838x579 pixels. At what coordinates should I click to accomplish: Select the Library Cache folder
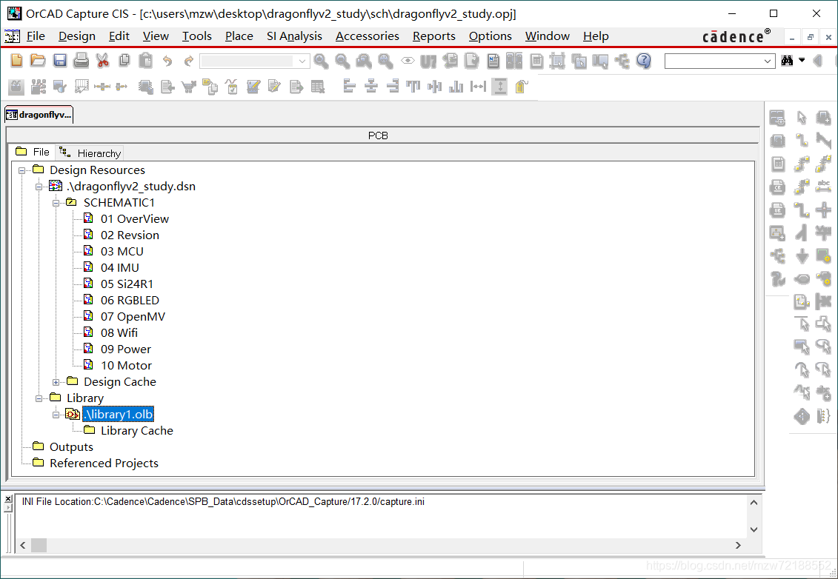[137, 431]
